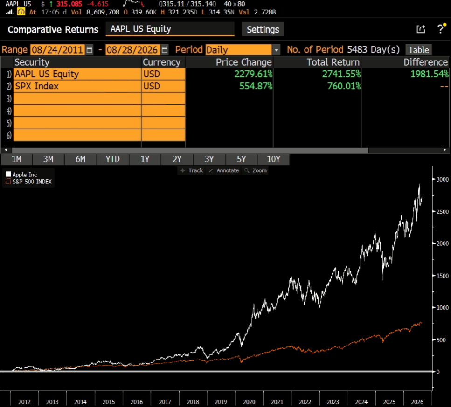Click the Vol 8,609,708 value
This screenshot has width=451, height=407.
tap(103, 12)
